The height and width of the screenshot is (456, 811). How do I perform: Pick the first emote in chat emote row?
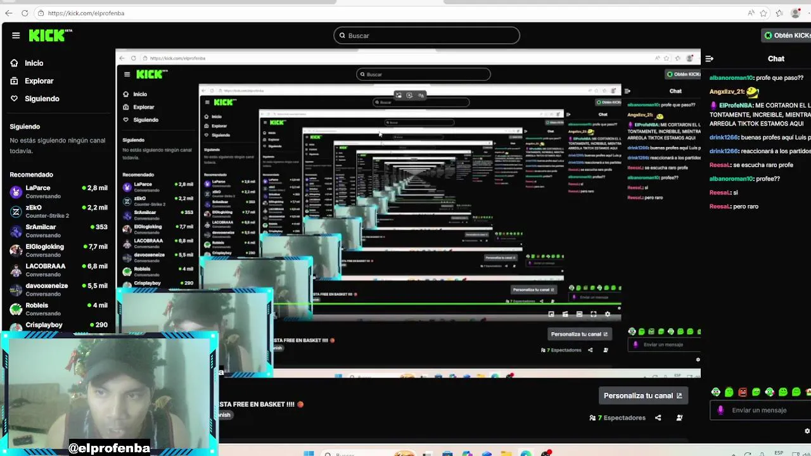coord(715,392)
